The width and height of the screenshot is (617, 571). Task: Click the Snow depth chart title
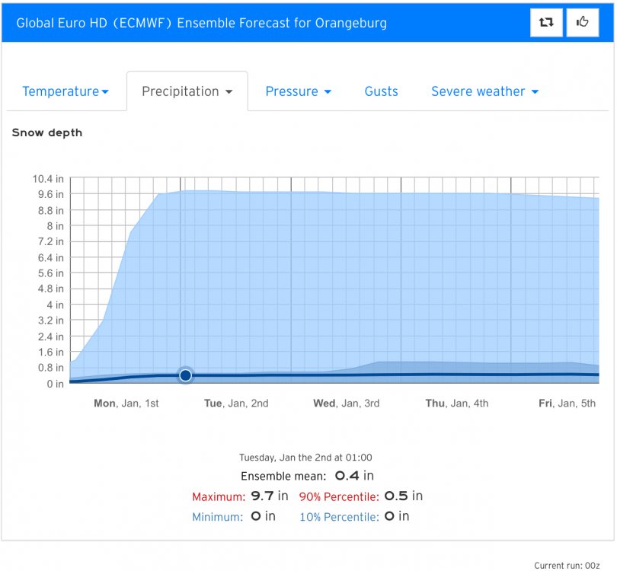point(46,132)
